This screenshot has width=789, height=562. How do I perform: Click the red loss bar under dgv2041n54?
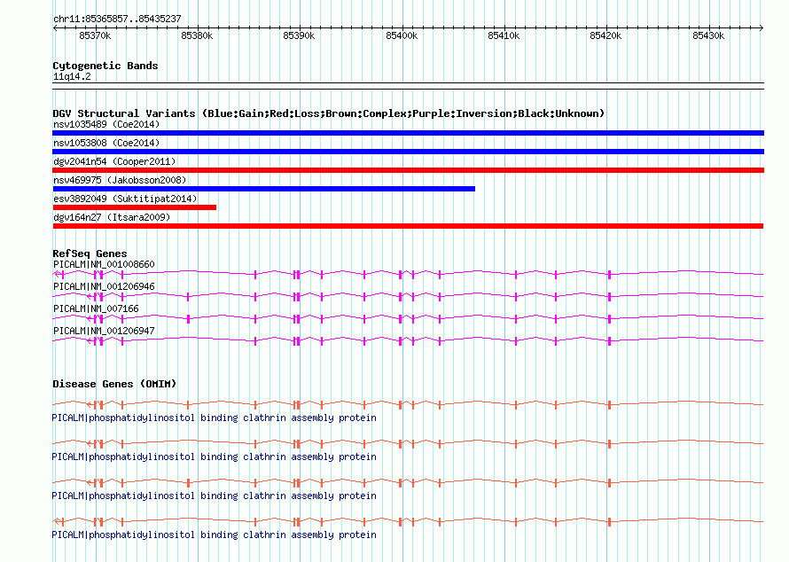click(408, 170)
